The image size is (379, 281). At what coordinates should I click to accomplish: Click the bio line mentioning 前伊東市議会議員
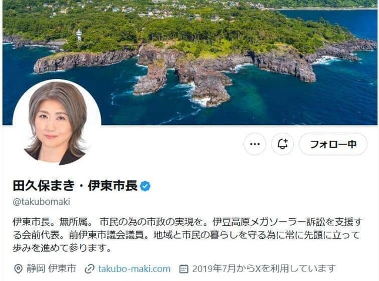[x=186, y=235]
